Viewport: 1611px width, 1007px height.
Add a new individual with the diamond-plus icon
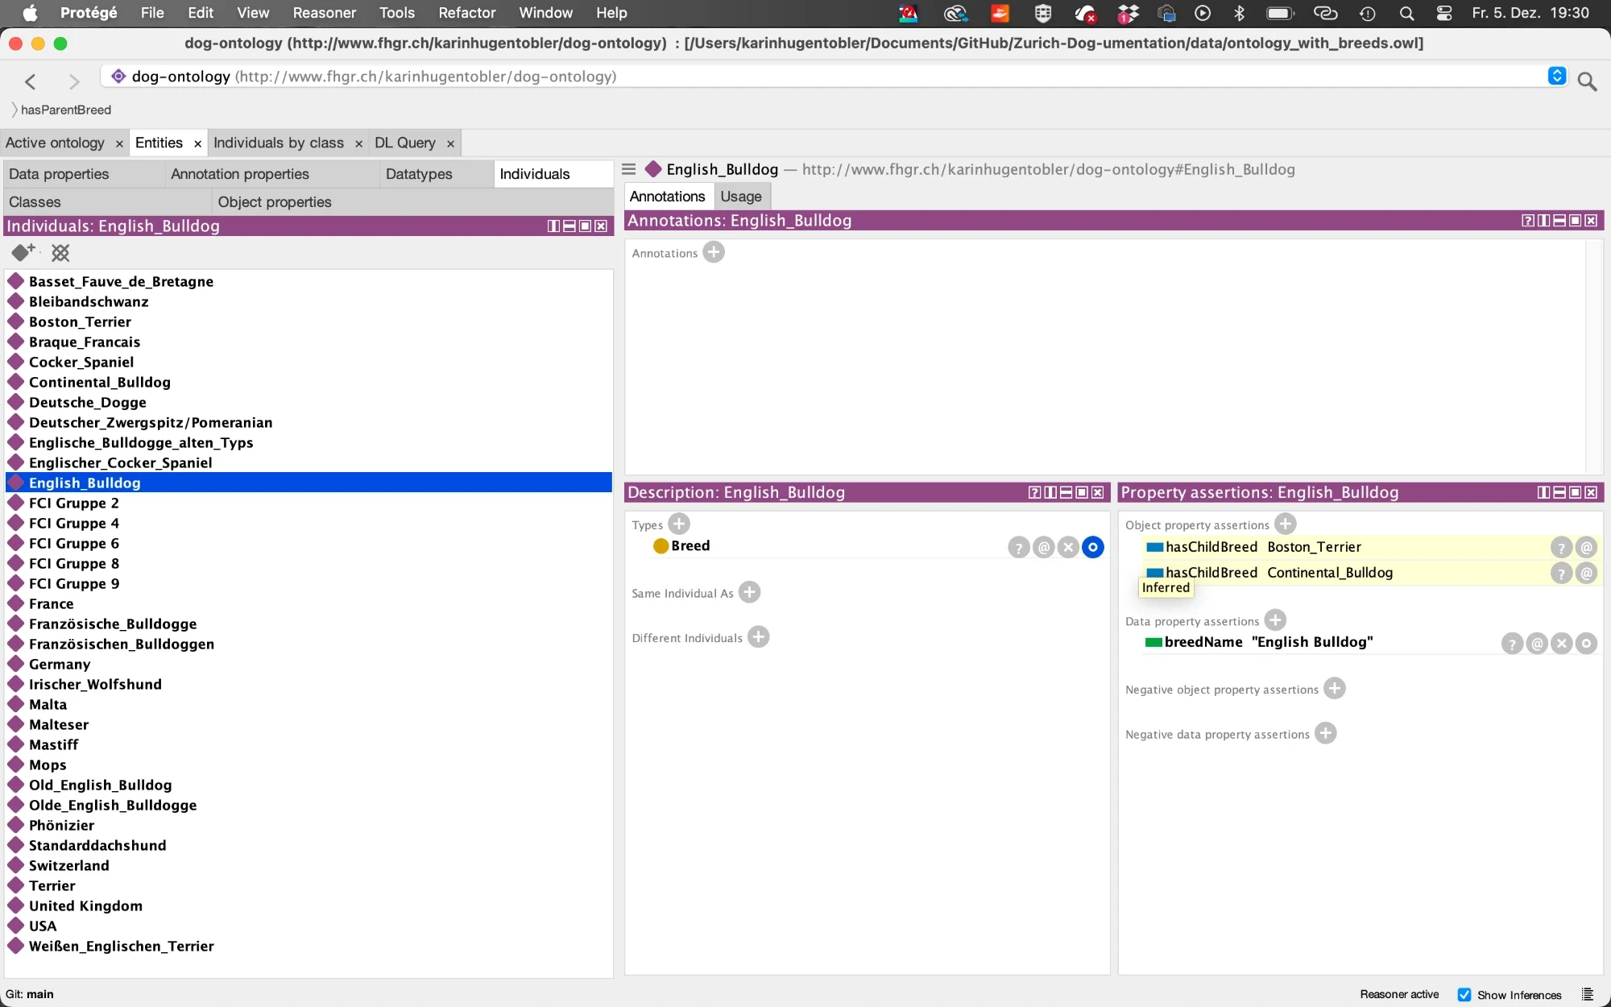23,252
